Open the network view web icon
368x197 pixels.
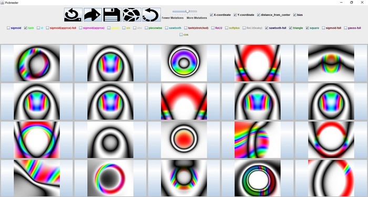pos(131,15)
